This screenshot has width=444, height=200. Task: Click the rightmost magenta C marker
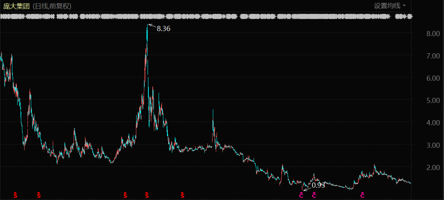point(363,195)
